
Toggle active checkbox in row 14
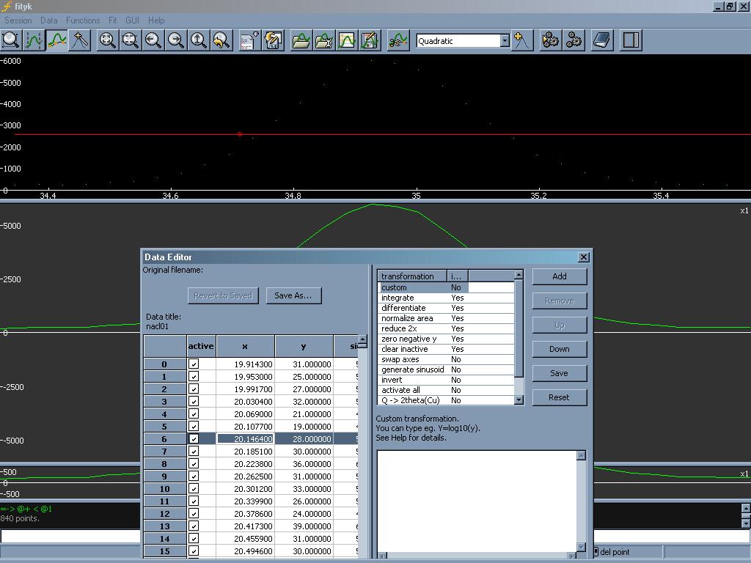[194, 538]
